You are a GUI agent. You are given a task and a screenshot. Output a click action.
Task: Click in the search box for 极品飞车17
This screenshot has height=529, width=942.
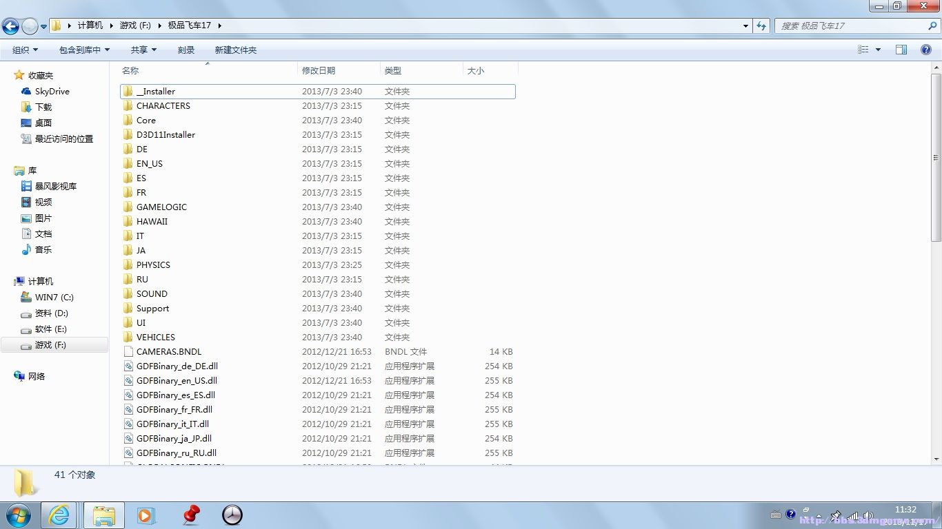click(855, 25)
